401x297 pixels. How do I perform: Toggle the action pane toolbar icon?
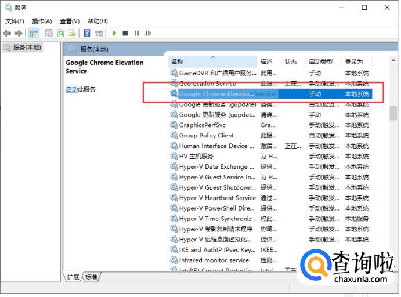tap(99, 33)
